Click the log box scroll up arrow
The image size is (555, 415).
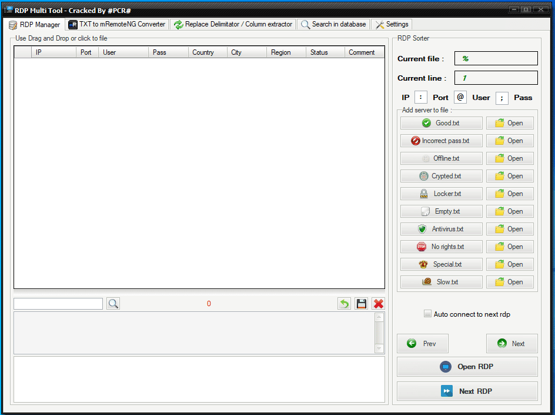(x=379, y=317)
